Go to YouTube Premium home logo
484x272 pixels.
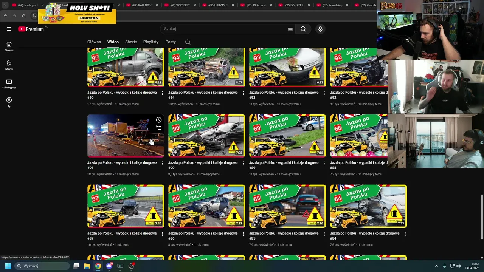click(31, 29)
